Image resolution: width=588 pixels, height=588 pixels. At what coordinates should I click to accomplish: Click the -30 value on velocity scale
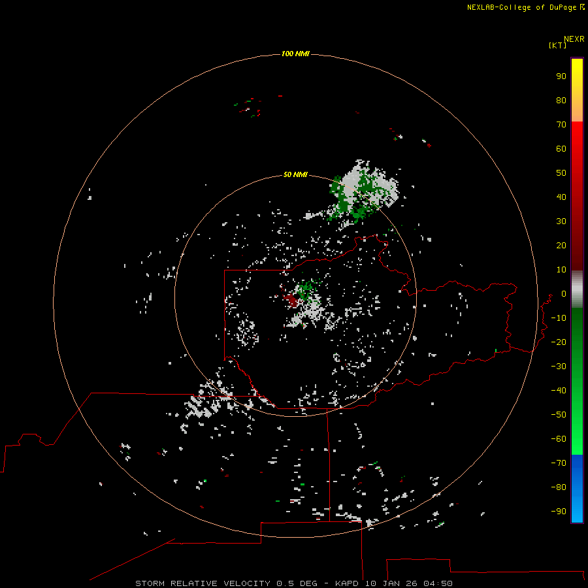click(559, 367)
